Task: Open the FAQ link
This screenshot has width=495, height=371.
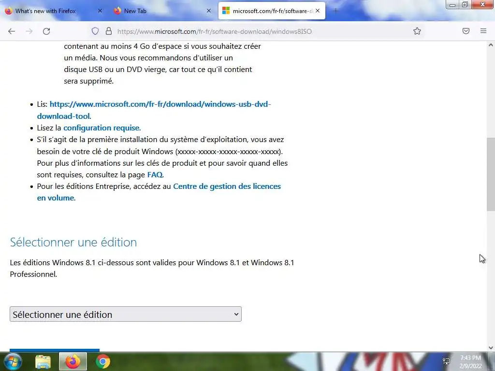Action: point(155,175)
